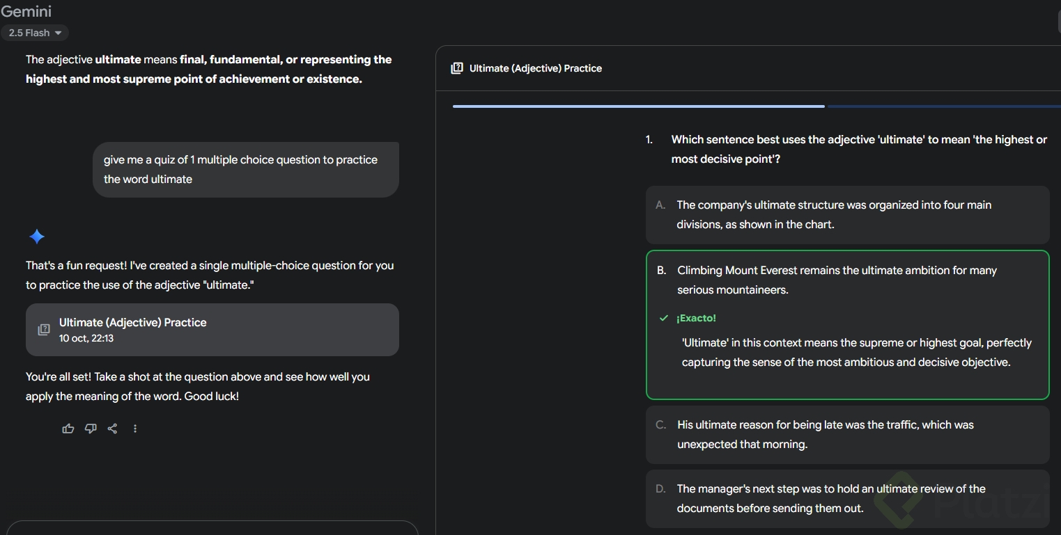Select answer option D about manager's review

(x=846, y=499)
